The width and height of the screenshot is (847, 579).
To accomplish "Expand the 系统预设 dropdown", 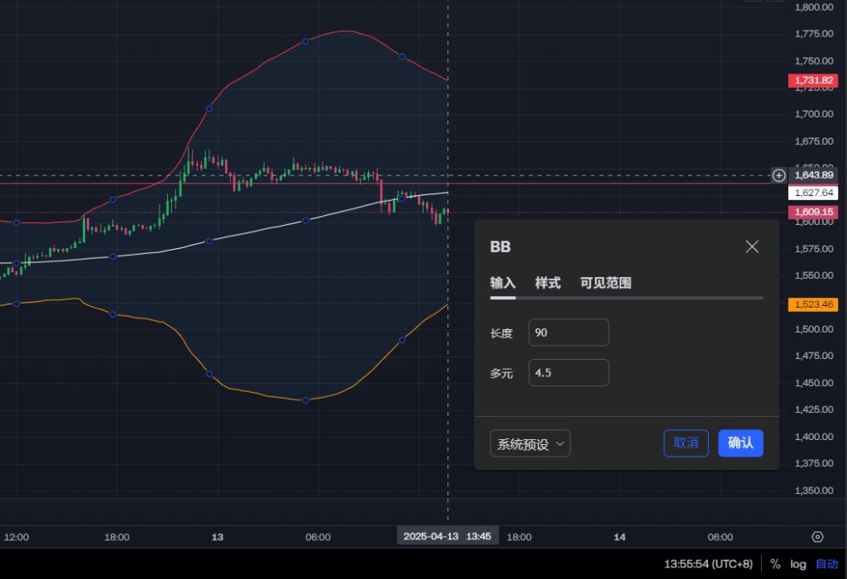I will 530,443.
